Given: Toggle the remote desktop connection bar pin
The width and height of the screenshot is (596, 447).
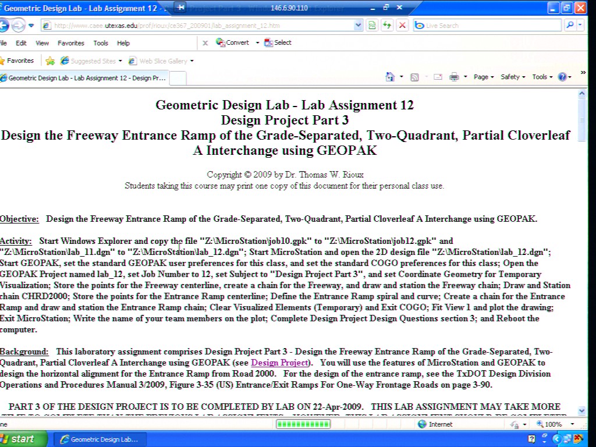Looking at the screenshot, I should click(x=181, y=7).
